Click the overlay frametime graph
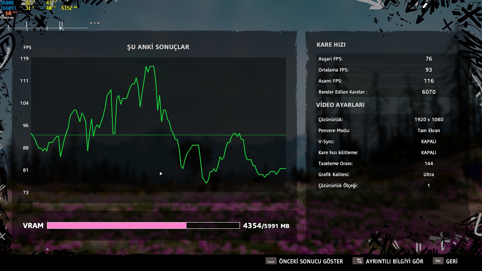This screenshot has height=271, width=482. (44, 26)
